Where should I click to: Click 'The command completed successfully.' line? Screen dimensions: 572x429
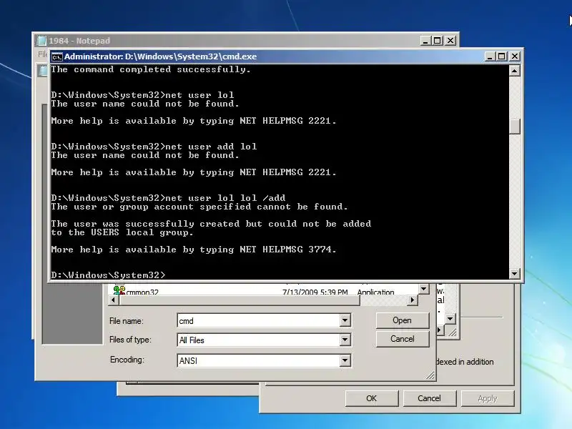151,69
